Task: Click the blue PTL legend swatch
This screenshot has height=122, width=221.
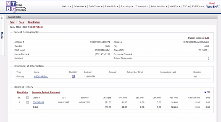Action: coord(205,92)
